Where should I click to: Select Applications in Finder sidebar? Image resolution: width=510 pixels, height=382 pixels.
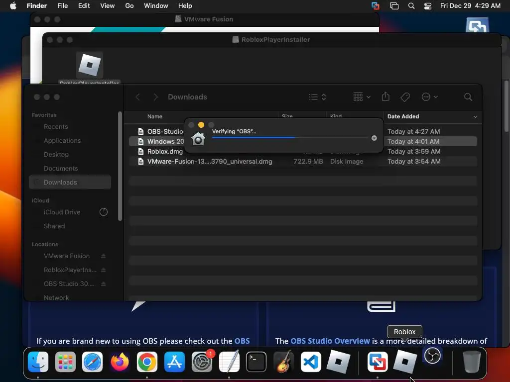point(62,141)
